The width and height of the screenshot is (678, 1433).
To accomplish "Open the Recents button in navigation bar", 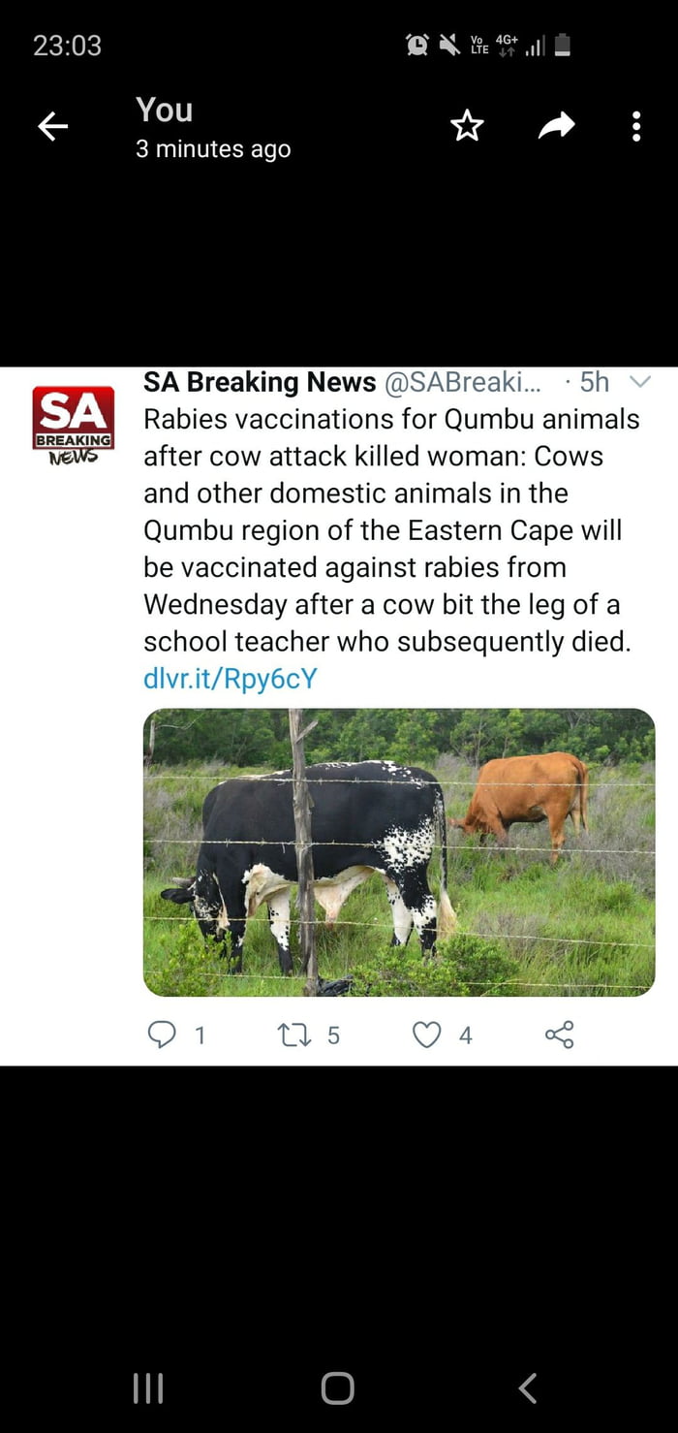I will point(147,1388).
